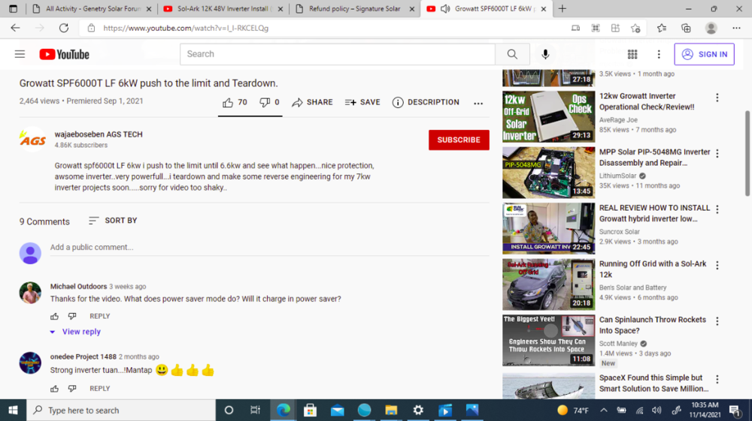Open browser profile avatar
The height and width of the screenshot is (421, 752).
point(711,29)
